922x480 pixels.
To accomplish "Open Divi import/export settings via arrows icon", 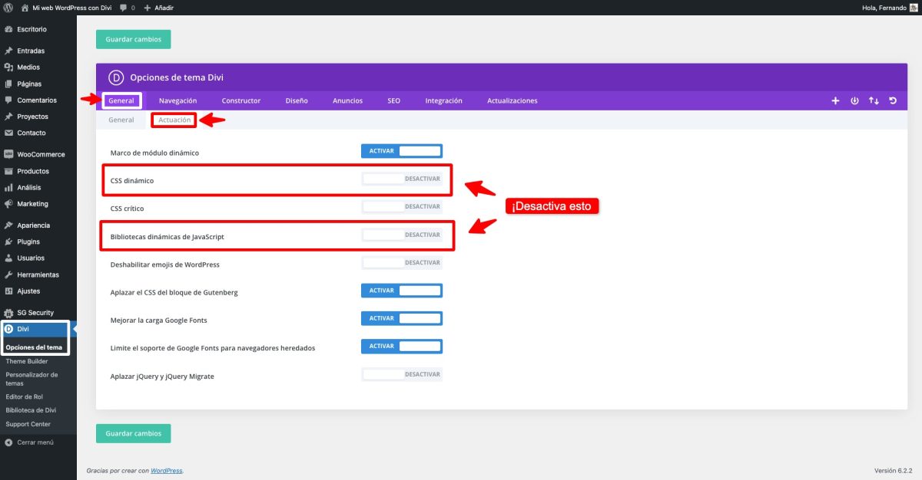I will (874, 100).
